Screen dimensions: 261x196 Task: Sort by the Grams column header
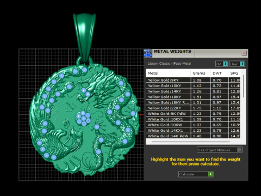tap(201, 73)
